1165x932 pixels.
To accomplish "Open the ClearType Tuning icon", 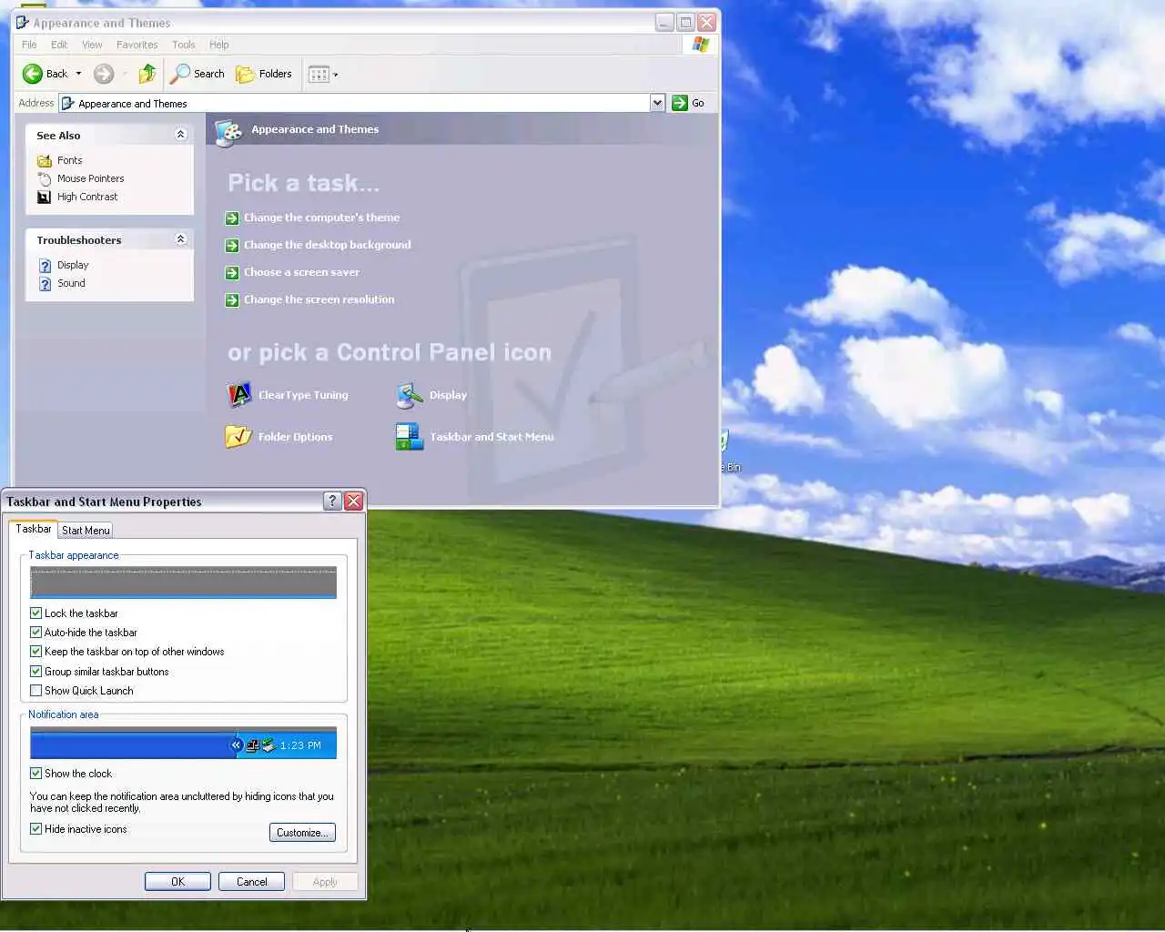I will point(238,395).
